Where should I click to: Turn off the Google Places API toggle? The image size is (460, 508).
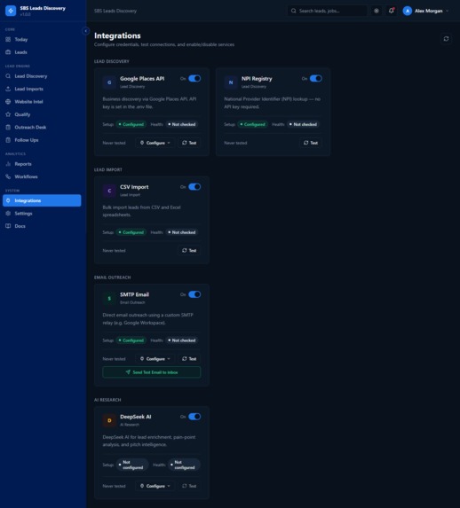pos(194,78)
